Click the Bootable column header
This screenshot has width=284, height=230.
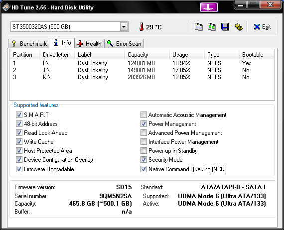point(256,55)
